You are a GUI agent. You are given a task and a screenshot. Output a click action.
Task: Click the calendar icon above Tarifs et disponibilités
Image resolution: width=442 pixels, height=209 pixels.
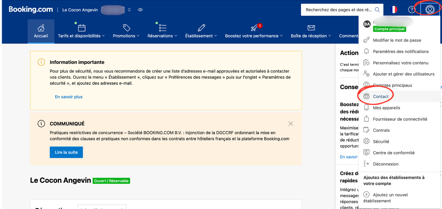click(x=81, y=28)
